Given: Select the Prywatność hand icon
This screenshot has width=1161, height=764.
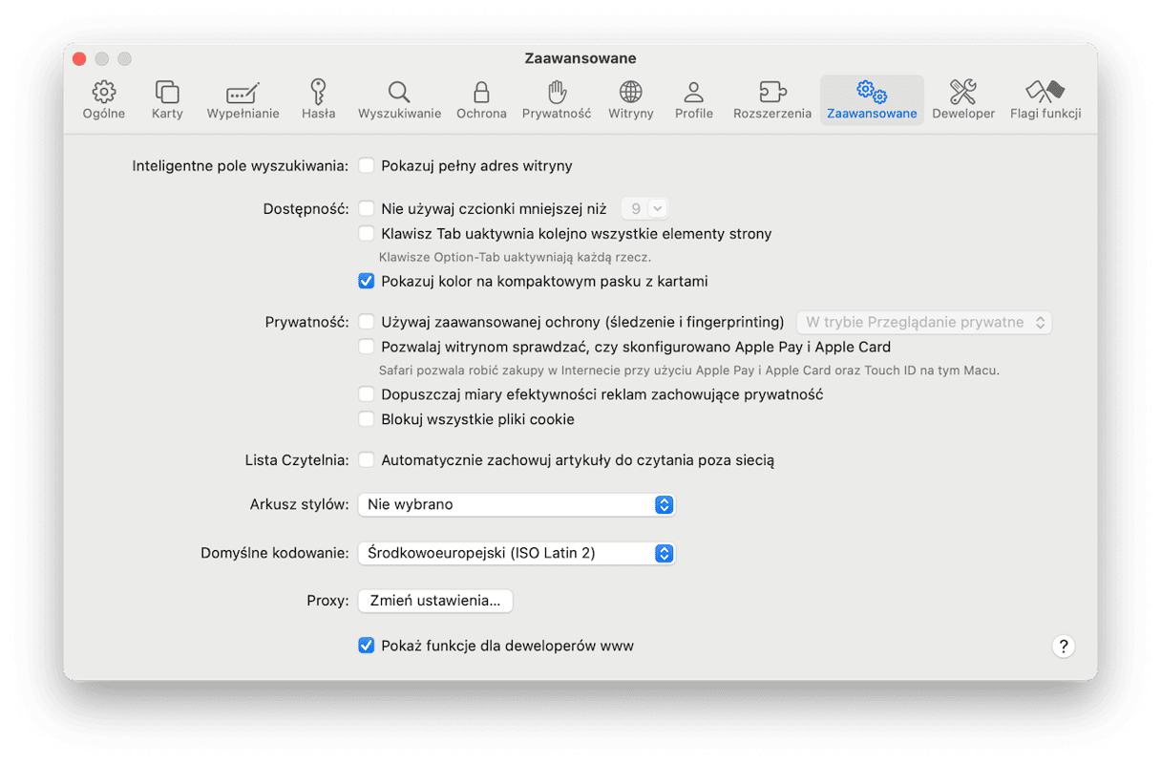Looking at the screenshot, I should (x=557, y=93).
